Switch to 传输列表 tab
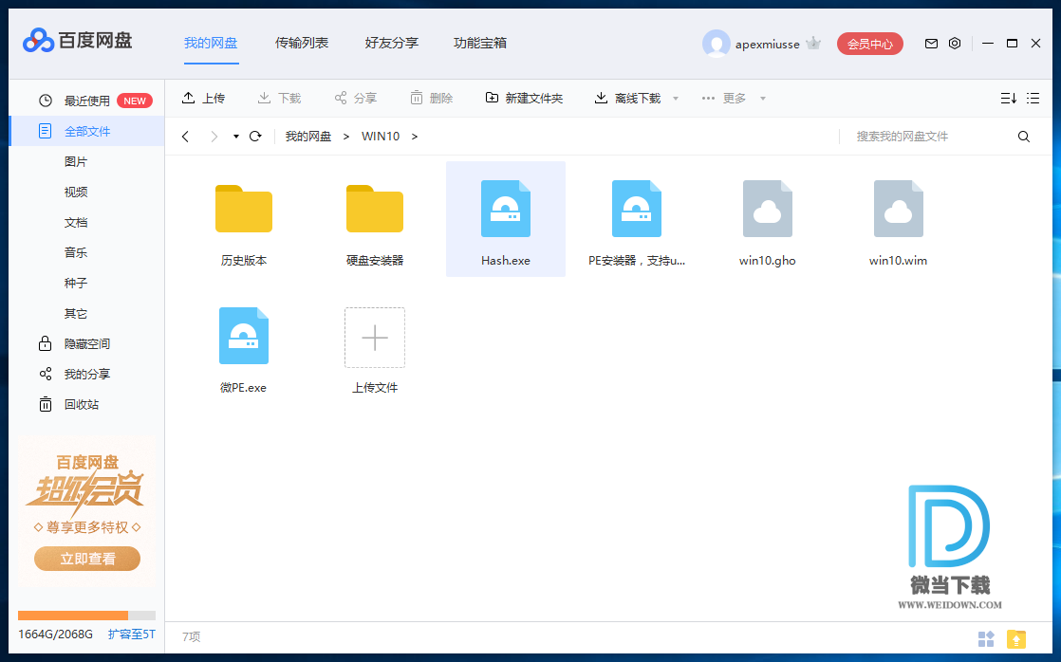The height and width of the screenshot is (662, 1061). 301,43
